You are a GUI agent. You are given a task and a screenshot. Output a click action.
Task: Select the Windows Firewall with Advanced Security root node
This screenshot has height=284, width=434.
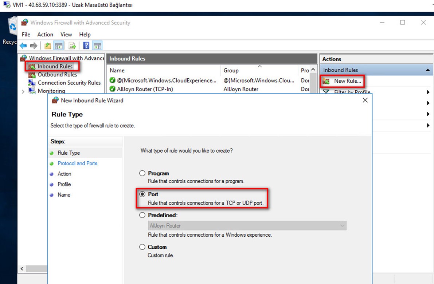point(66,58)
